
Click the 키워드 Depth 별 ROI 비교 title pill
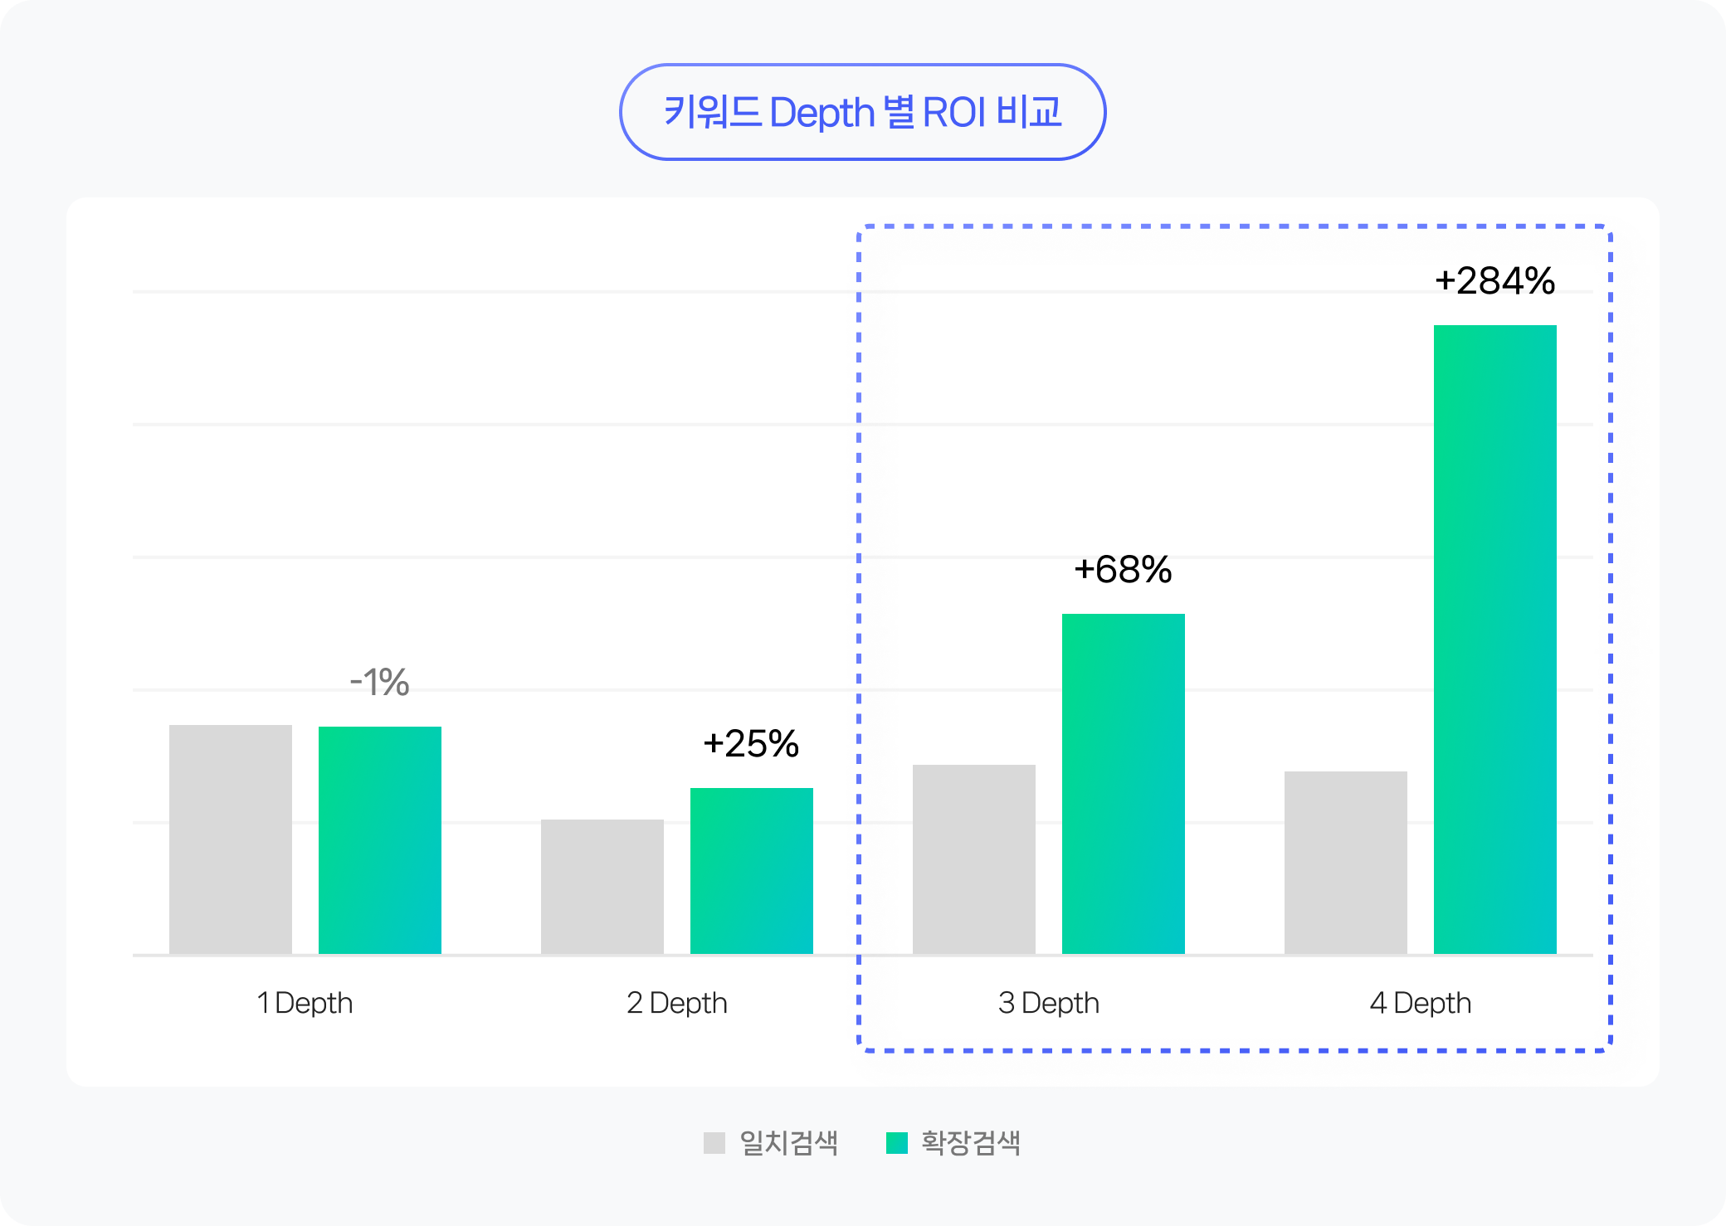tap(862, 112)
